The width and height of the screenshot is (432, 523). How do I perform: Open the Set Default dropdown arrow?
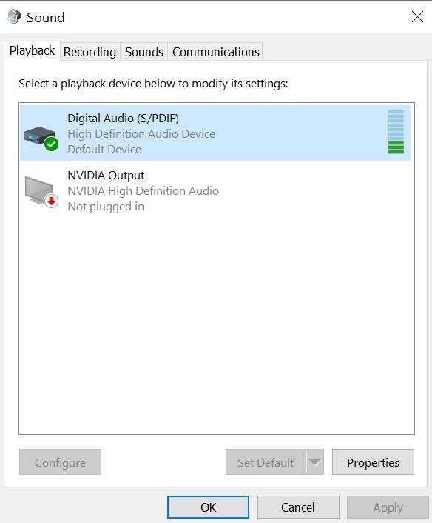tap(315, 462)
